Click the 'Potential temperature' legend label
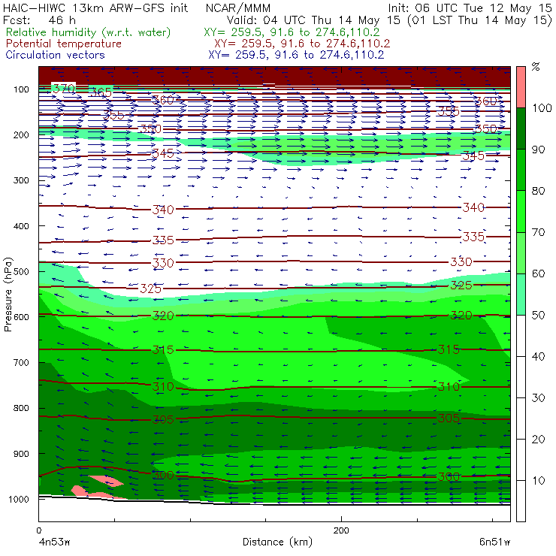Viewport: 556px width, 556px height. pyautogui.click(x=64, y=44)
